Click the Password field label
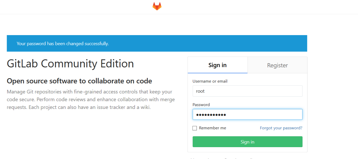Image resolution: width=358 pixels, height=159 pixels. (201, 105)
